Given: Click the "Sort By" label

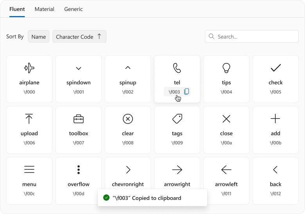Looking at the screenshot, I should (x=15, y=36).
